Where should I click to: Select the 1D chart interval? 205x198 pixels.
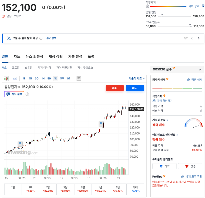(x=56, y=79)
